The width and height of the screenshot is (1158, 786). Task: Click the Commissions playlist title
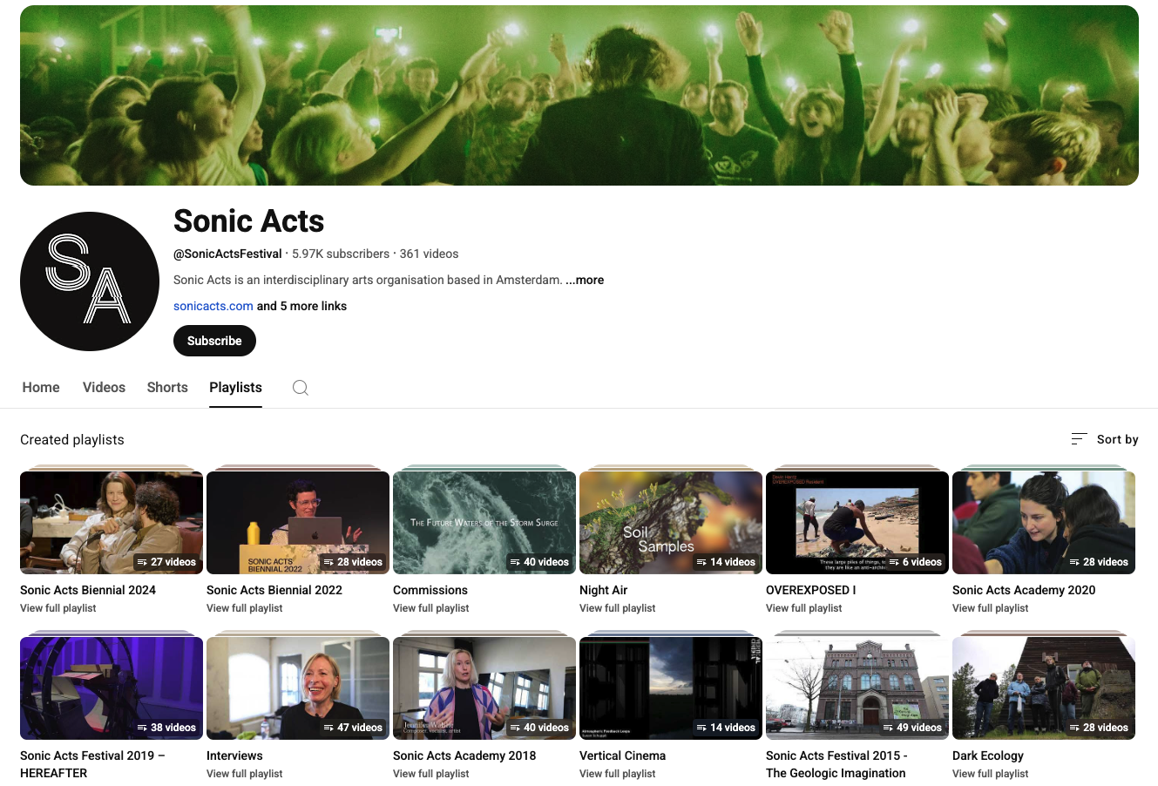(430, 590)
